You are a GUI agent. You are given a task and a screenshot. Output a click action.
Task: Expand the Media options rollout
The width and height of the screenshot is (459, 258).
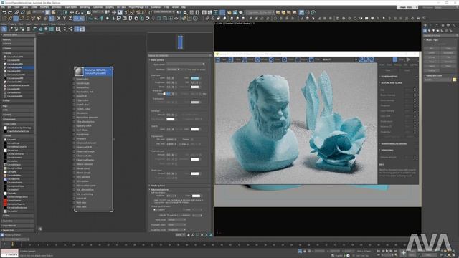pos(150,186)
